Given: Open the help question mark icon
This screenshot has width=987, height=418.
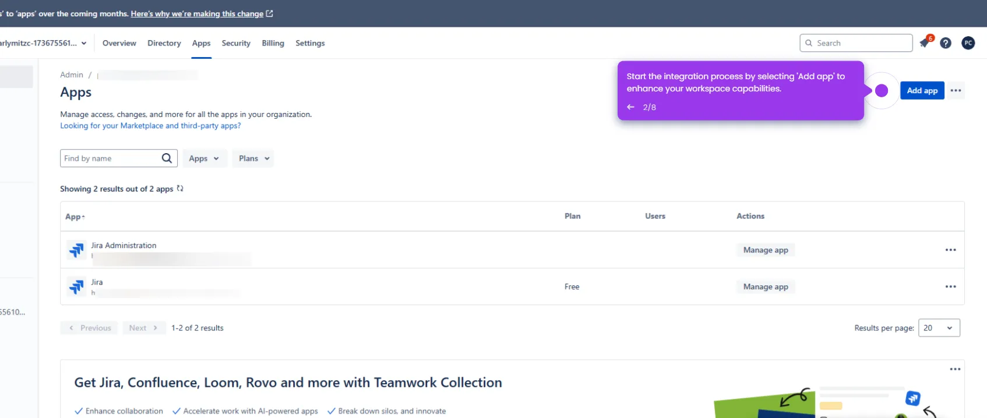Looking at the screenshot, I should pyautogui.click(x=946, y=43).
